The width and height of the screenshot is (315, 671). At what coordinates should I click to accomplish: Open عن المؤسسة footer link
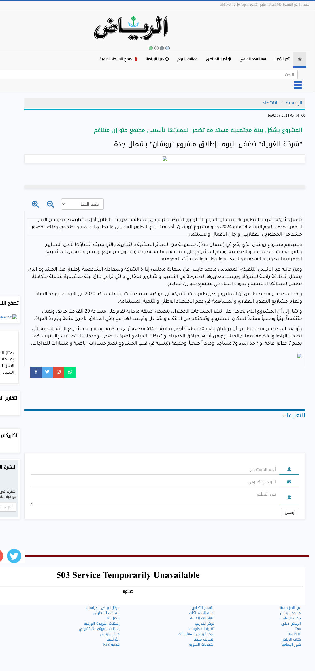(x=290, y=607)
